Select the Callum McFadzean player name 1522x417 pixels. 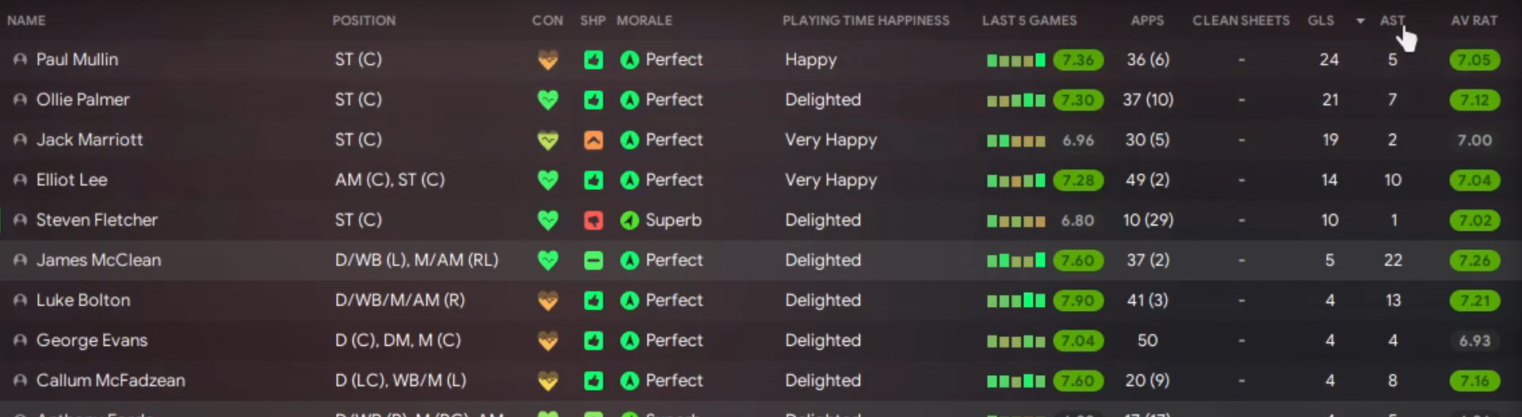click(x=110, y=381)
